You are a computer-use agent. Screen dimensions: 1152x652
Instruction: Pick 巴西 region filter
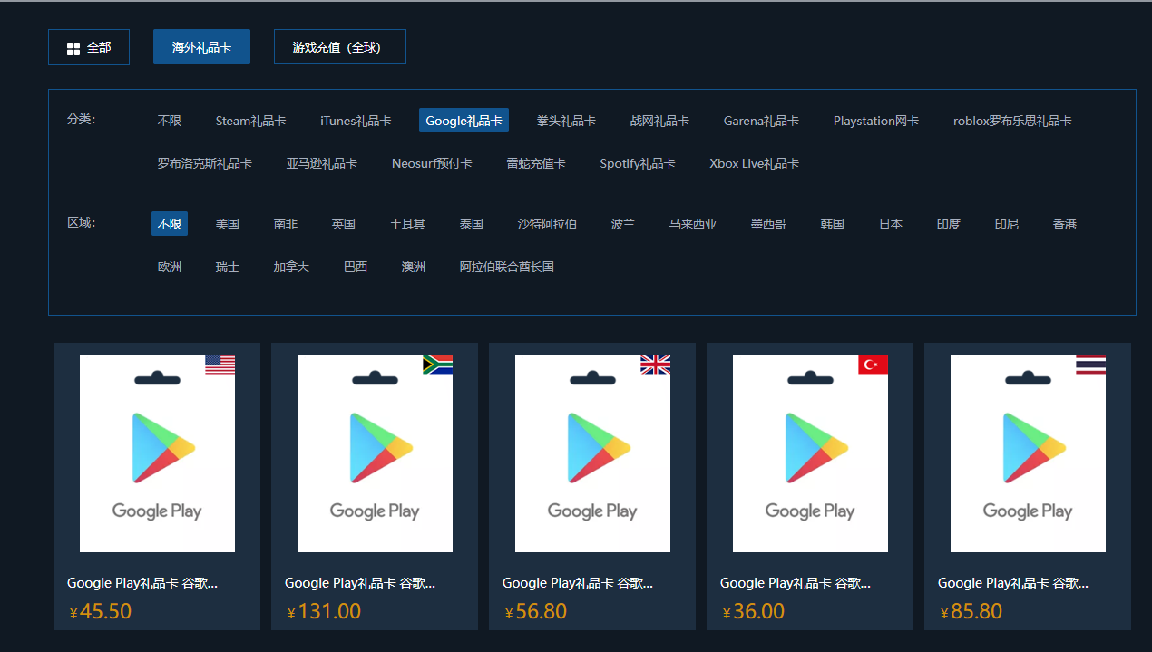[356, 267]
